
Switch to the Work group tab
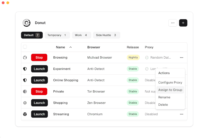(81, 35)
